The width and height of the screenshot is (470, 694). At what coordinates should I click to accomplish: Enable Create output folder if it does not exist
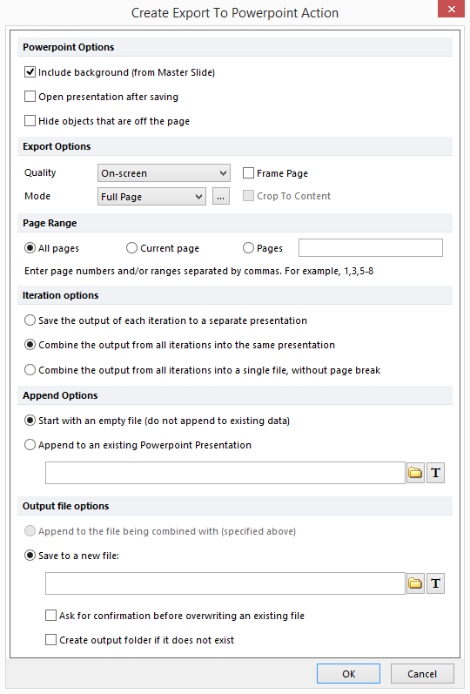pos(50,640)
